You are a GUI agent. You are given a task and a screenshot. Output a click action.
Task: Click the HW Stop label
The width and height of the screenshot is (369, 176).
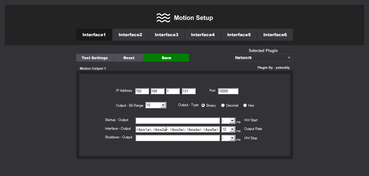pyautogui.click(x=251, y=138)
